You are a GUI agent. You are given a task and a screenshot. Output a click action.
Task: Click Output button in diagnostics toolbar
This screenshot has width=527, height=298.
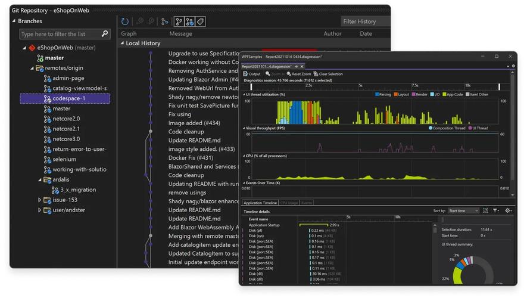pyautogui.click(x=252, y=74)
